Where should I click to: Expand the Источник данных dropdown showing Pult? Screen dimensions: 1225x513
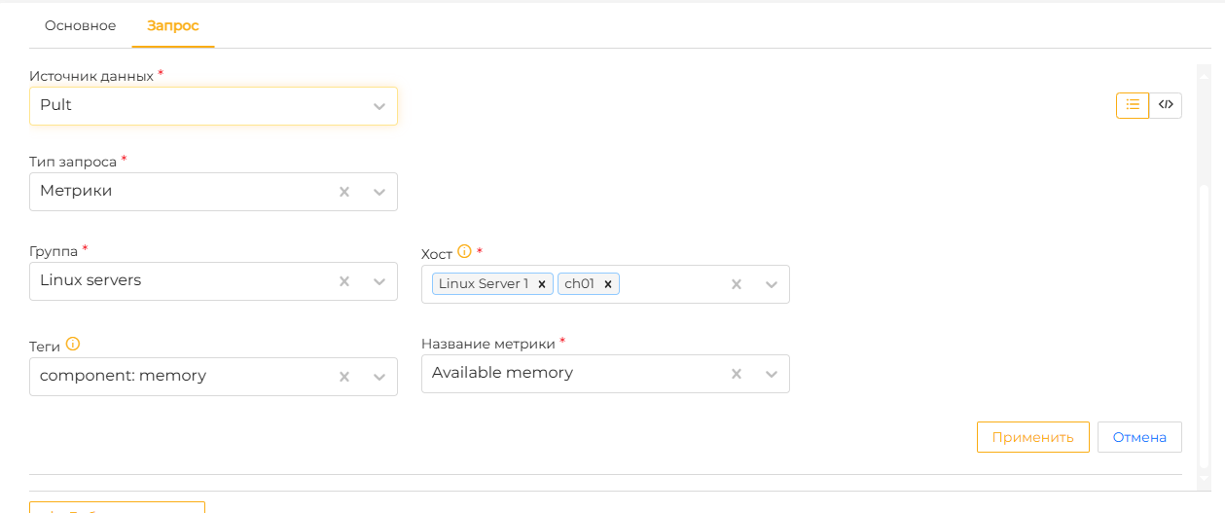[379, 106]
